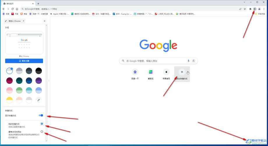Reload the page with the refresh icon

point(13,9)
